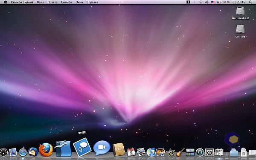Launch Preview from the Dock

click(x=141, y=152)
